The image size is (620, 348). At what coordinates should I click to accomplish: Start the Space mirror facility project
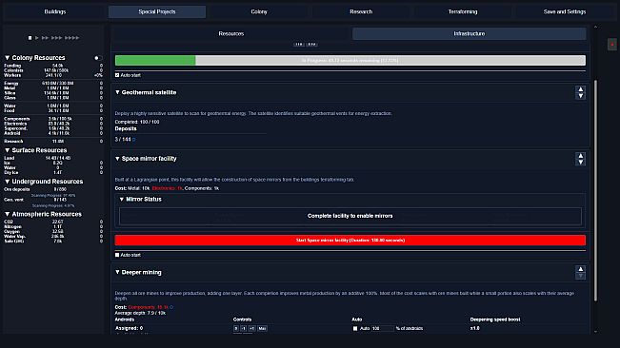coord(350,241)
